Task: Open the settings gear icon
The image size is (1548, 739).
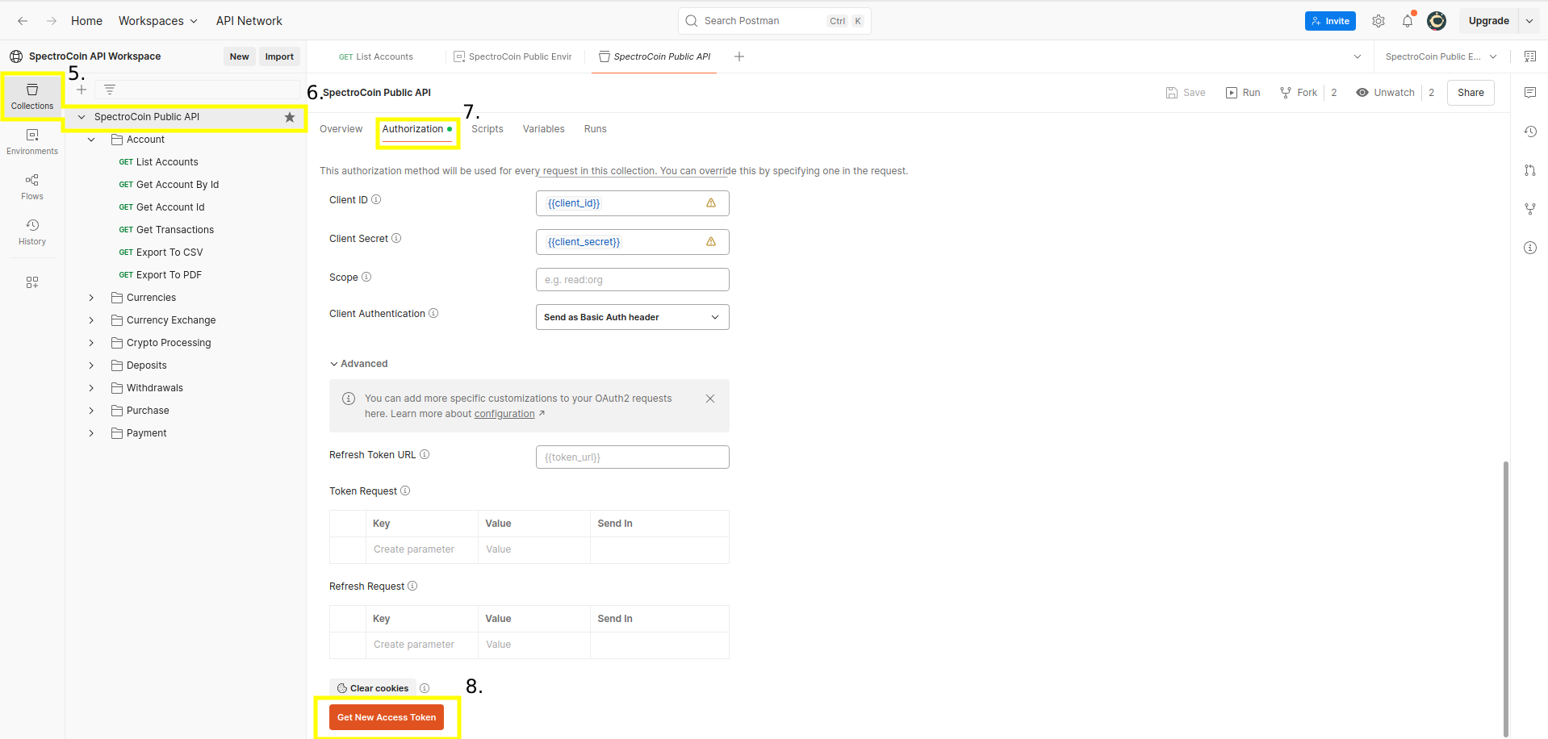Action: (1379, 21)
